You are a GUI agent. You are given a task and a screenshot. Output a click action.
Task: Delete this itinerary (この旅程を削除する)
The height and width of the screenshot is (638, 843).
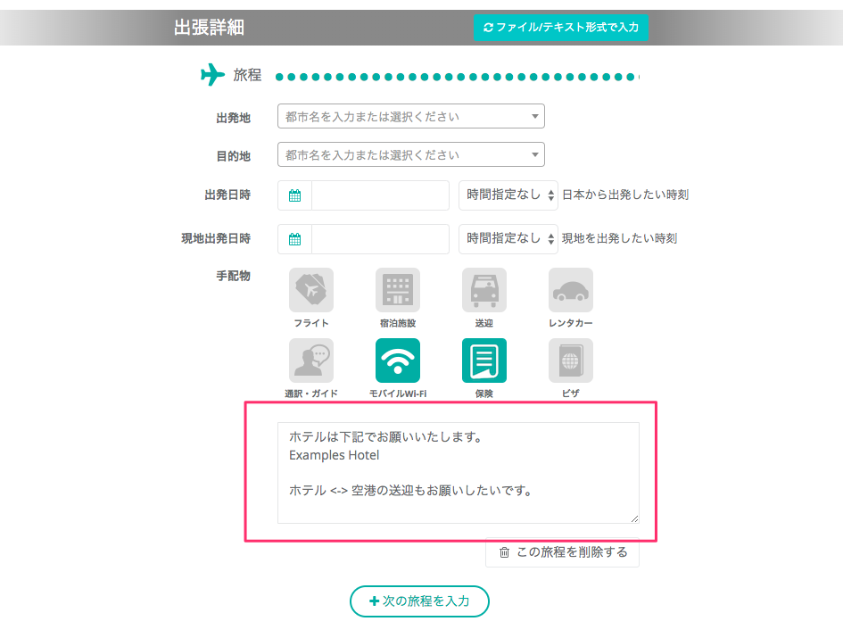(562, 552)
